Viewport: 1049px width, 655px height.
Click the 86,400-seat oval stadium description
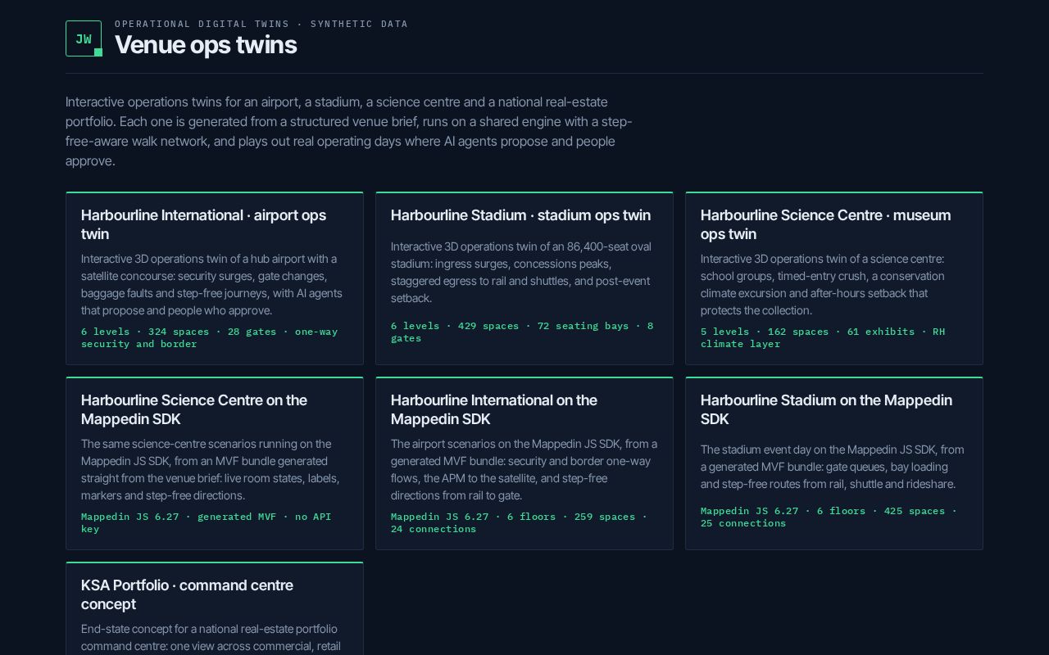click(521, 273)
